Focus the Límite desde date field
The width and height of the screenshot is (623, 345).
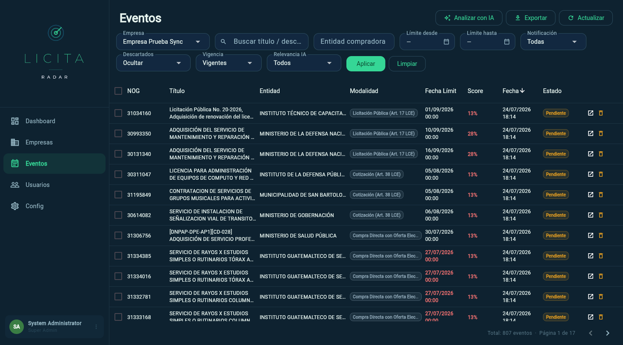[x=427, y=42]
